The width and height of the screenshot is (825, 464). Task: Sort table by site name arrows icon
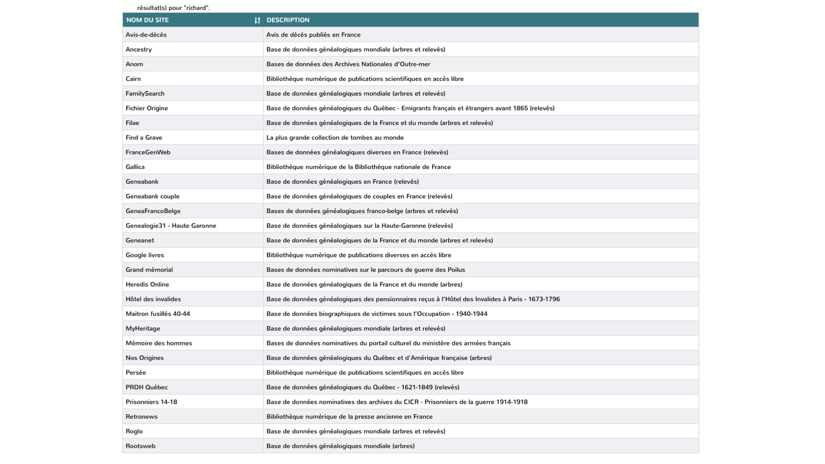point(257,20)
